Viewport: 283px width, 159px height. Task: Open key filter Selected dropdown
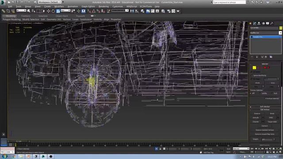[241, 149]
